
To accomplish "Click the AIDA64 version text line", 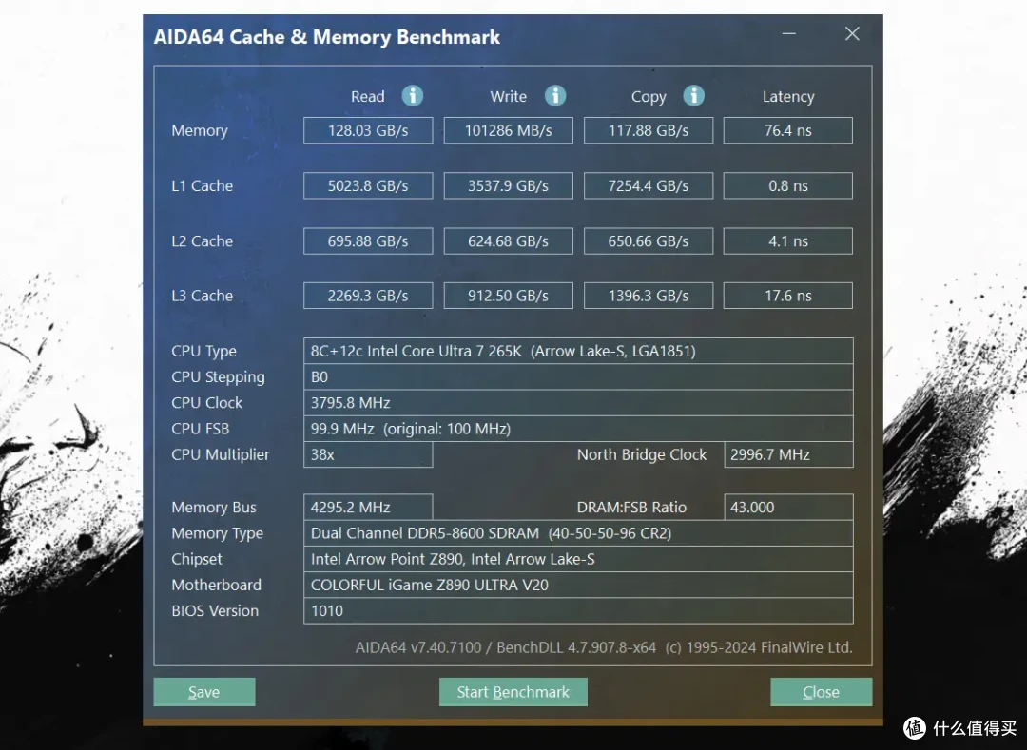I will (x=604, y=647).
